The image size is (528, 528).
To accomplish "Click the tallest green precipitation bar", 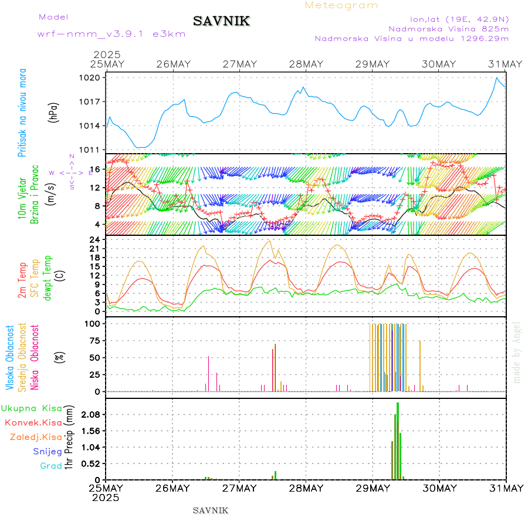I will click(x=398, y=440).
